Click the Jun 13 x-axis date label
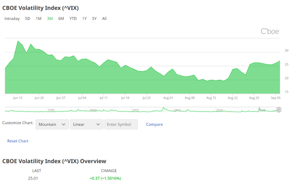 pos(18,98)
